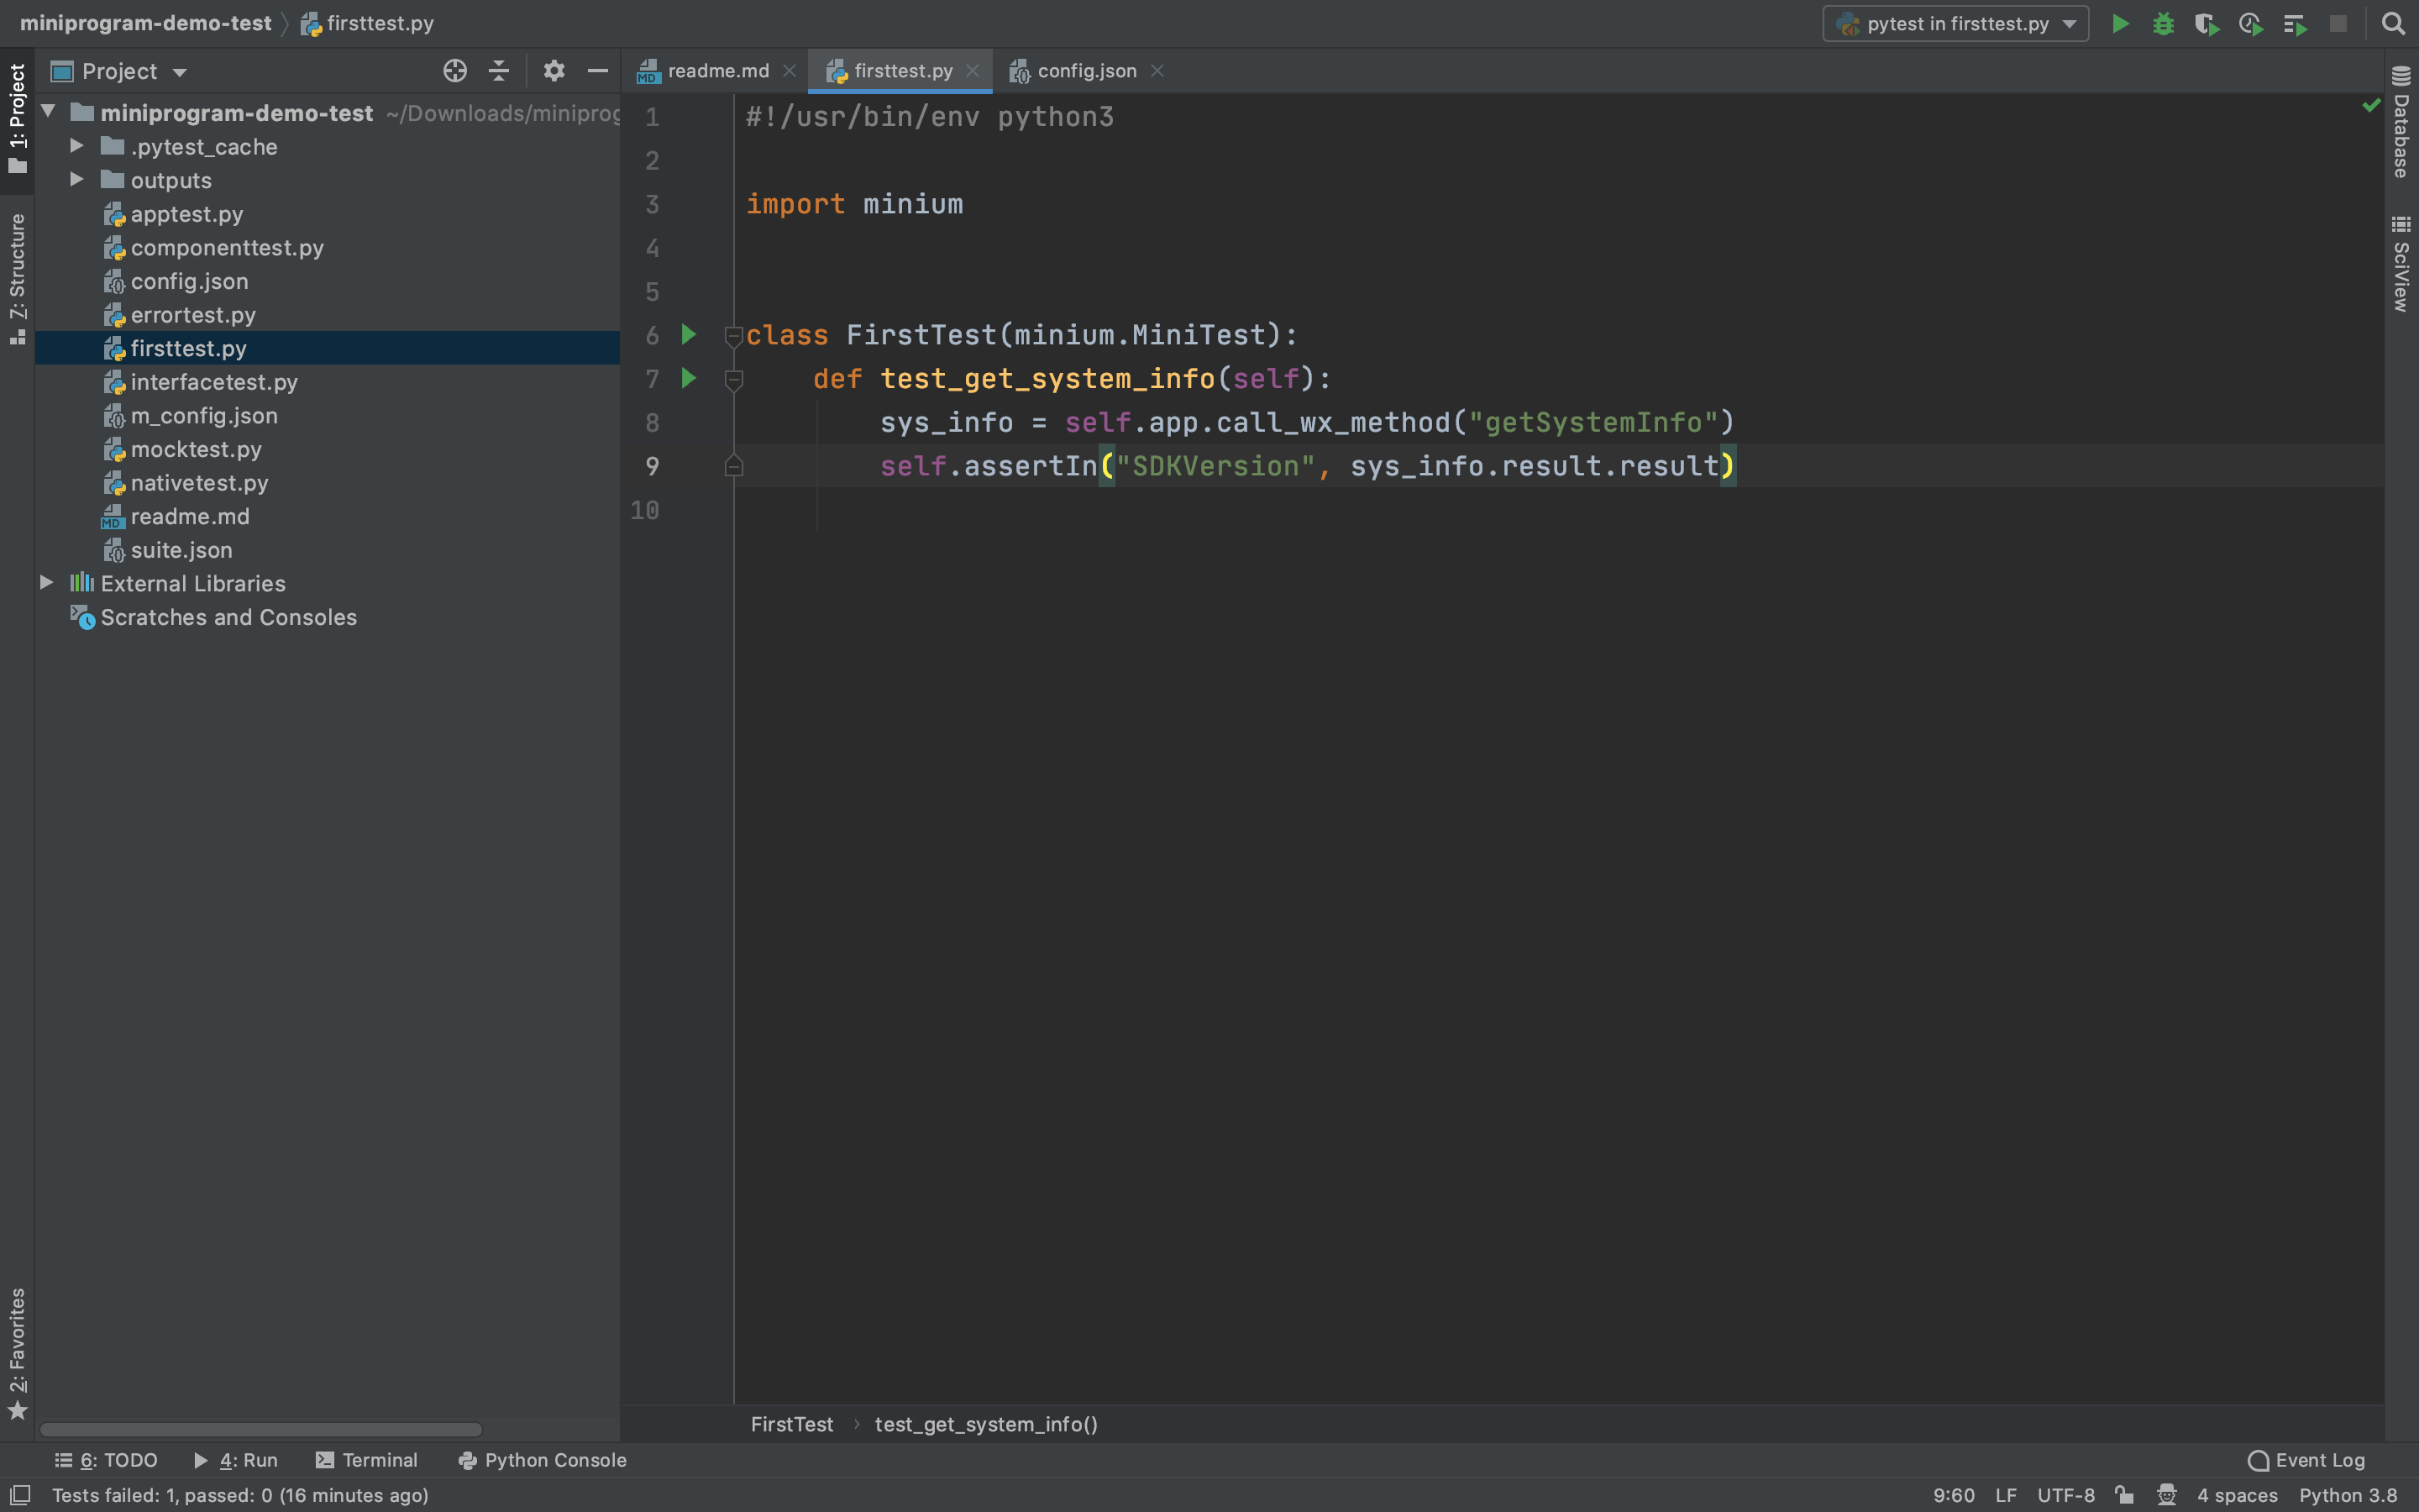2419x1512 pixels.
Task: Switch to the config.json tab
Action: pos(1085,71)
